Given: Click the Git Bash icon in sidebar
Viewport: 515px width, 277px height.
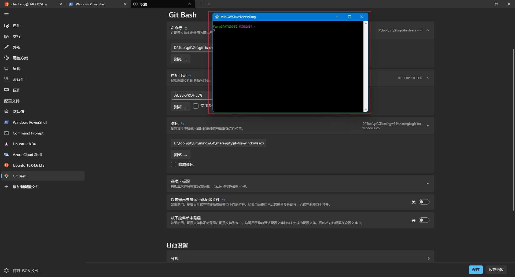Looking at the screenshot, I should (6, 176).
